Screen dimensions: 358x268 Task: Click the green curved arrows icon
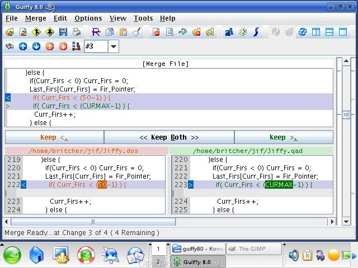(183, 32)
